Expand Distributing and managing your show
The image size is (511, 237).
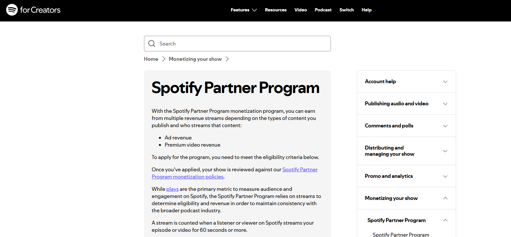(406, 151)
